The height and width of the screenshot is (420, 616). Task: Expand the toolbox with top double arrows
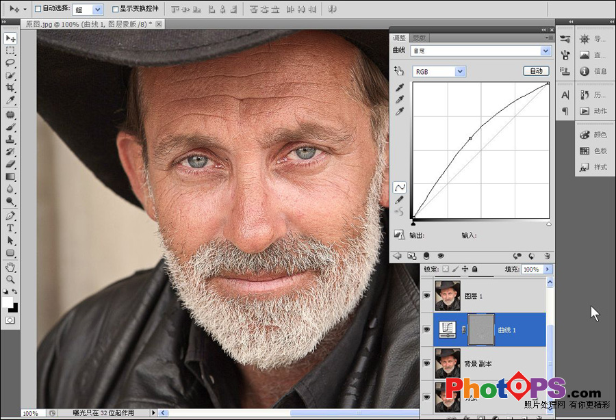[3, 22]
